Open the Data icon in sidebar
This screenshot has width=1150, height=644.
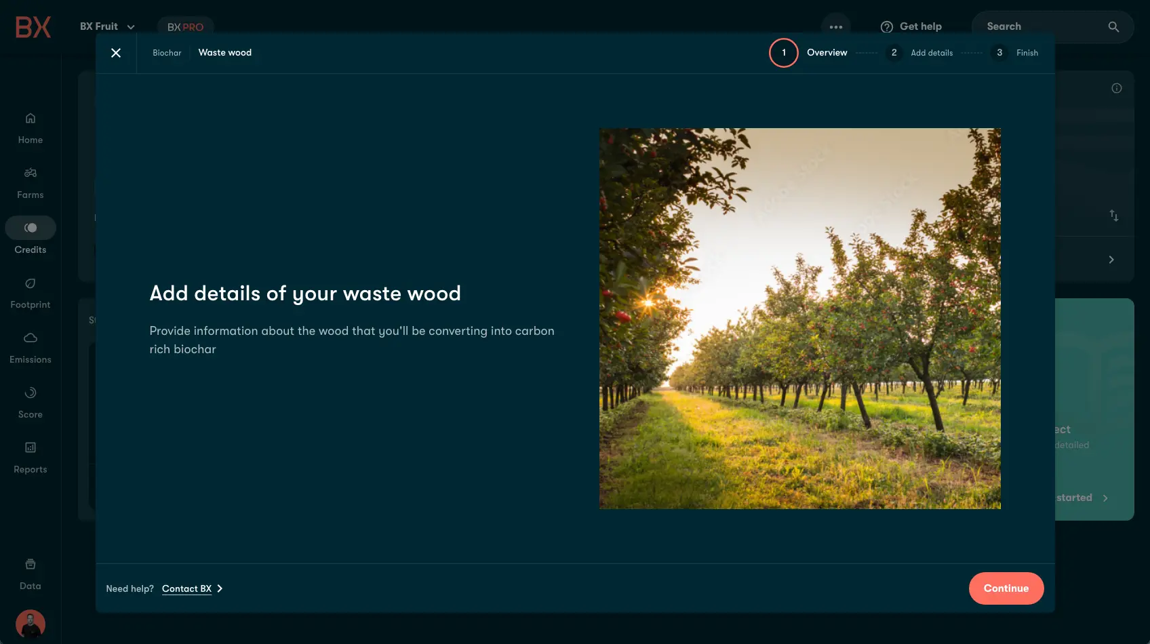[31, 565]
